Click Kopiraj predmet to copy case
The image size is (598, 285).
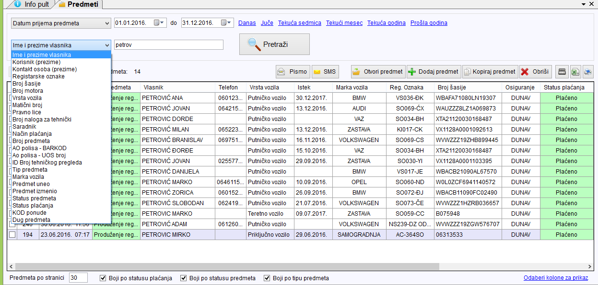point(490,72)
